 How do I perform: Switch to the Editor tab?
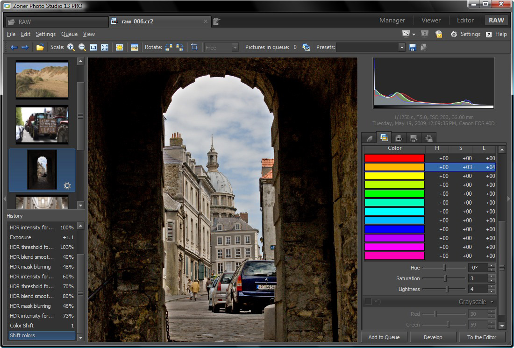click(465, 20)
